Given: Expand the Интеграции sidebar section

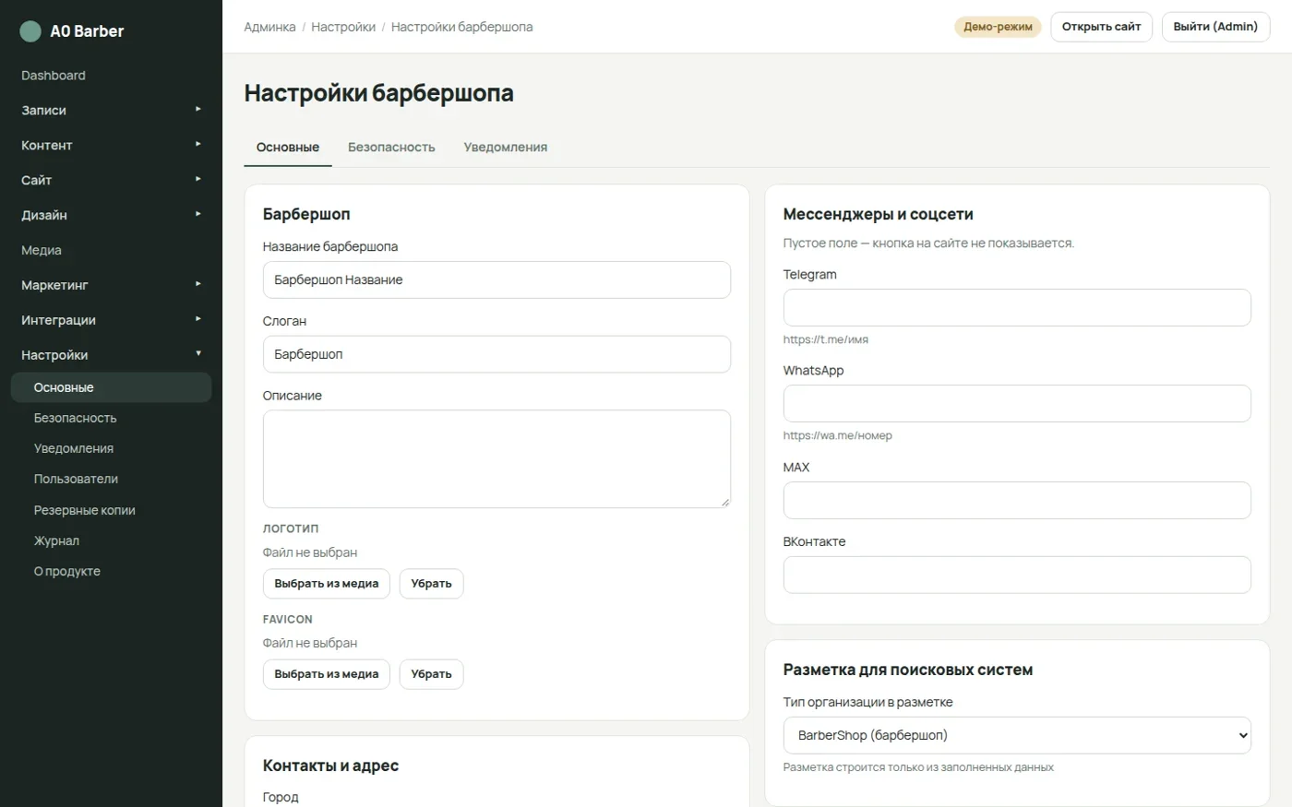Looking at the screenshot, I should [x=111, y=320].
